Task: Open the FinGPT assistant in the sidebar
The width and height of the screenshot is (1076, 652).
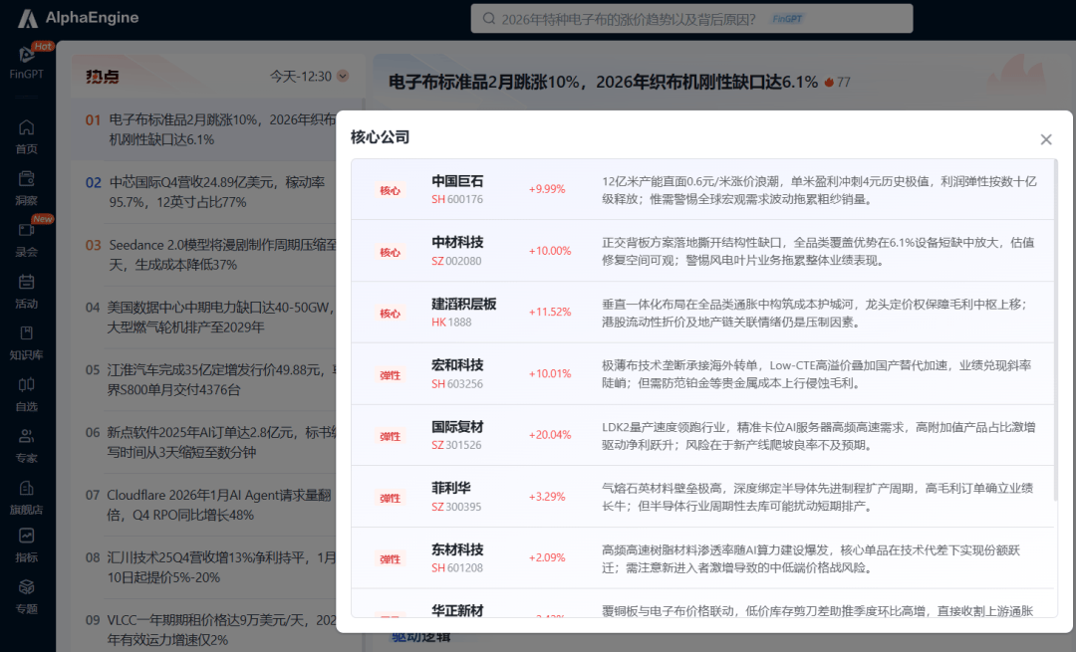Action: click(x=27, y=60)
